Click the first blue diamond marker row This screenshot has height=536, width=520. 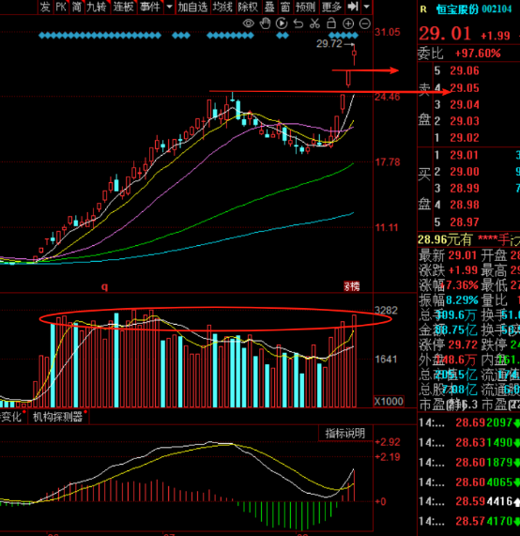click(99, 36)
